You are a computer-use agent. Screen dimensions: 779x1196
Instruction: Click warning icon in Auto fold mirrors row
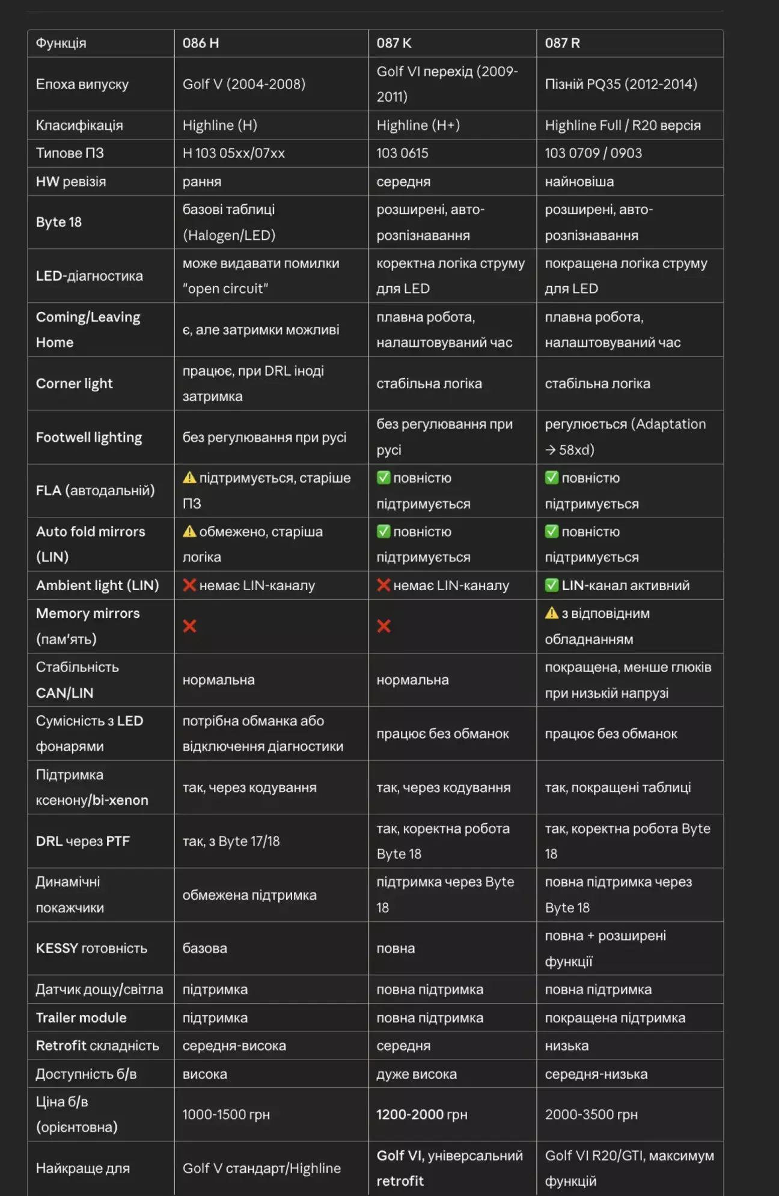pyautogui.click(x=189, y=531)
